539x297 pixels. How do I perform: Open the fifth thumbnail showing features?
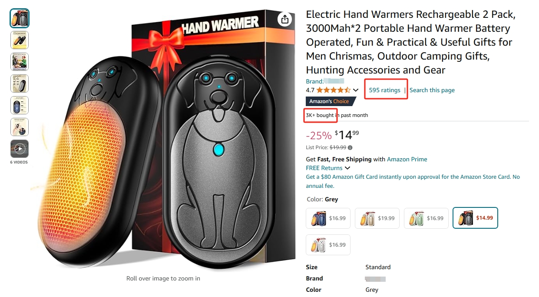point(20,105)
